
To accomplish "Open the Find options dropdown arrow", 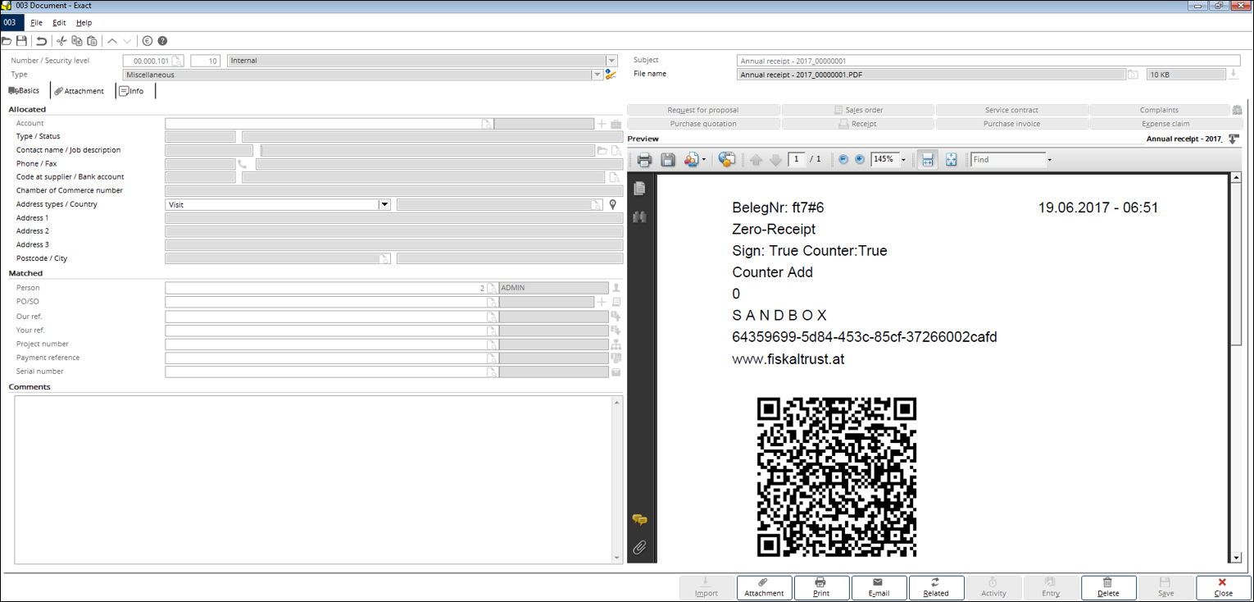I will tap(1049, 160).
